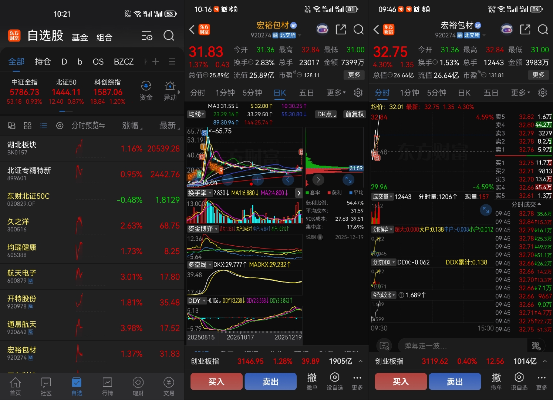The image size is (553, 400).
Task: Open 前复权 adjustment dropdown
Action: pos(354,114)
